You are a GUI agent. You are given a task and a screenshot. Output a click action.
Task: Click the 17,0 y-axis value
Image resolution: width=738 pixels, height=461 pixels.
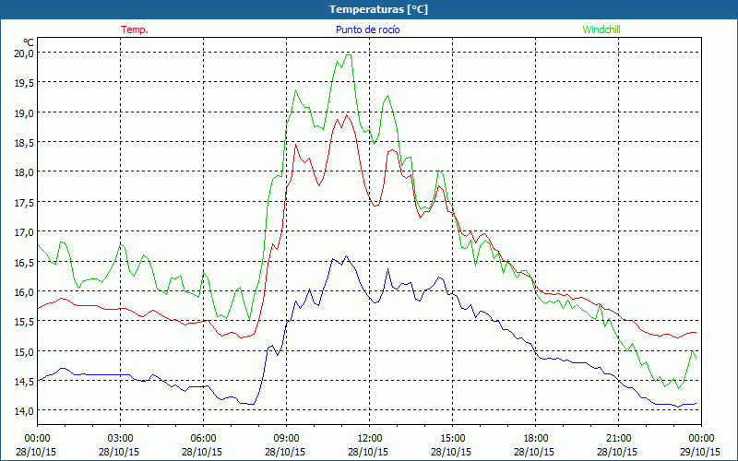(24, 232)
